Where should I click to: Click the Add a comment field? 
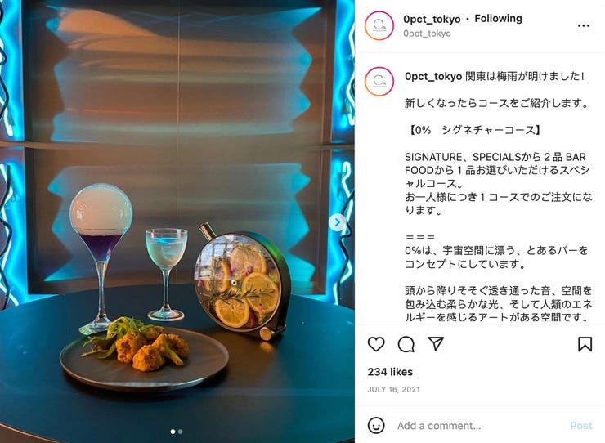pos(478,426)
